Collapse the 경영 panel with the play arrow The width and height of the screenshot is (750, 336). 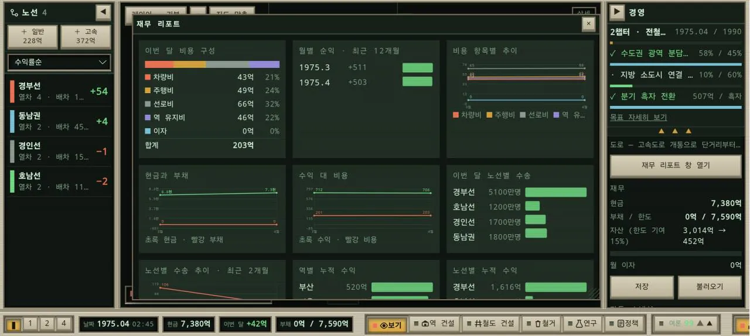click(x=618, y=12)
